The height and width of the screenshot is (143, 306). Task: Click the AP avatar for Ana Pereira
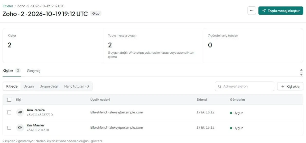click(20, 112)
